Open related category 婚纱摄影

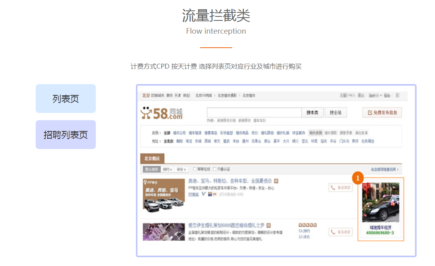point(331,133)
